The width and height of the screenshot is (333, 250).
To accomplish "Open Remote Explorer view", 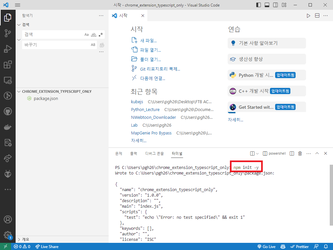I will (x=8, y=80).
